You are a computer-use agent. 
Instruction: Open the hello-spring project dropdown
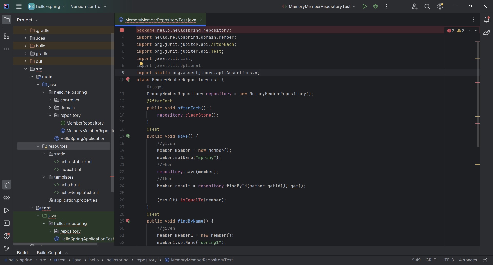[x=47, y=7]
